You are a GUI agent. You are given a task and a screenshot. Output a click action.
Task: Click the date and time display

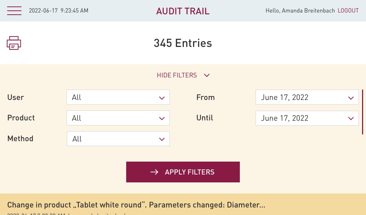click(59, 11)
